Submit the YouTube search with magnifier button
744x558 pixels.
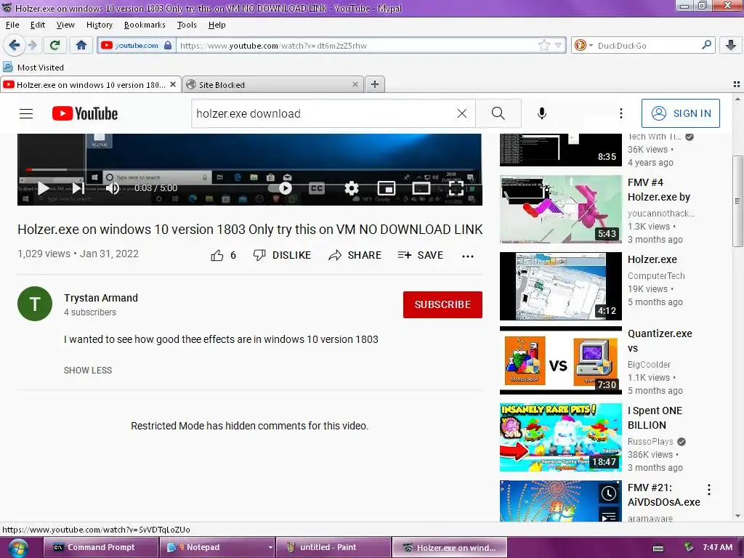tap(498, 113)
